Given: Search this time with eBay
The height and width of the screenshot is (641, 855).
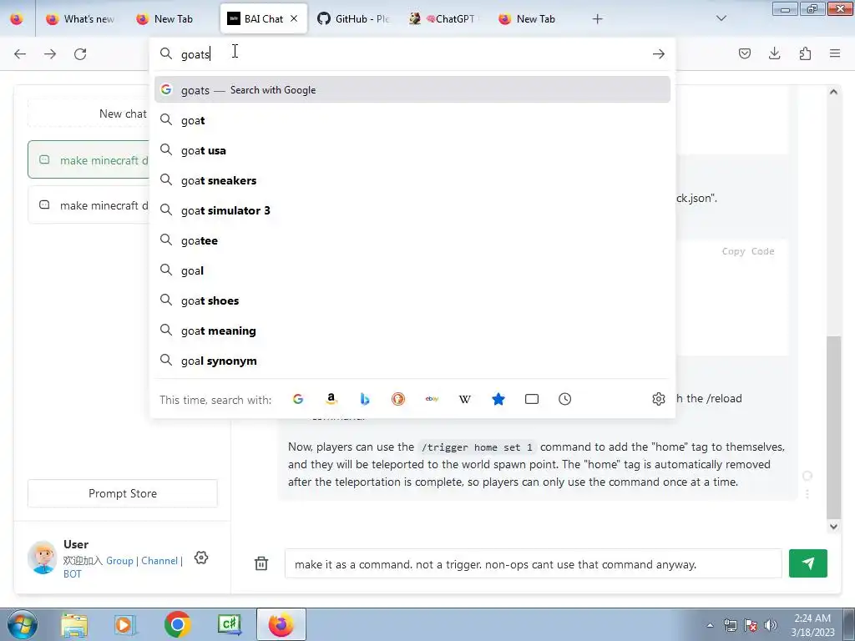Looking at the screenshot, I should pyautogui.click(x=432, y=399).
